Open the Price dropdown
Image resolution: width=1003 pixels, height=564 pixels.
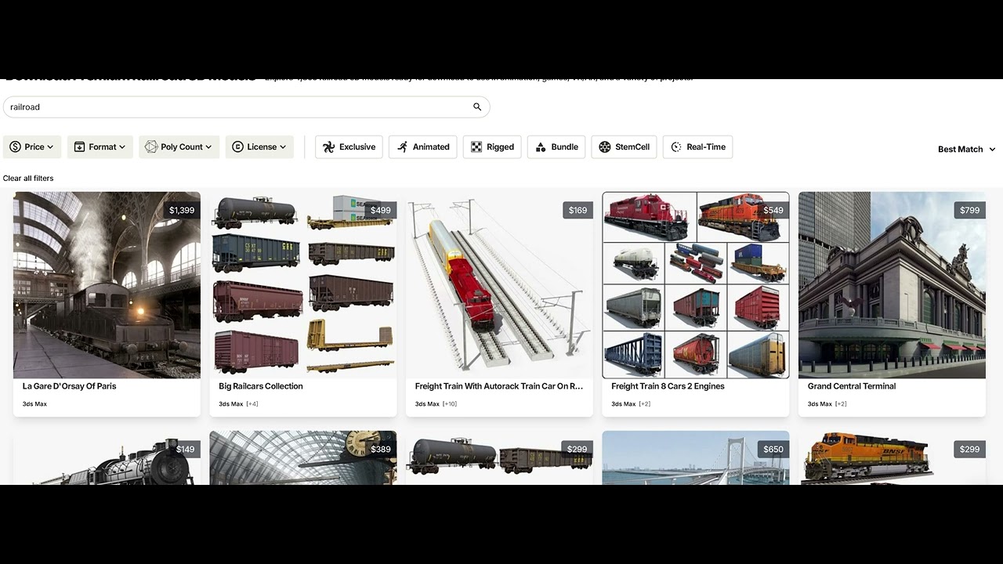tap(32, 146)
